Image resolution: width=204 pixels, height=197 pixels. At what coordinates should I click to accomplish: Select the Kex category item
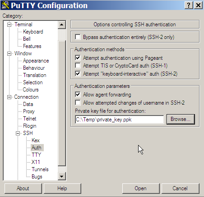[36, 140]
